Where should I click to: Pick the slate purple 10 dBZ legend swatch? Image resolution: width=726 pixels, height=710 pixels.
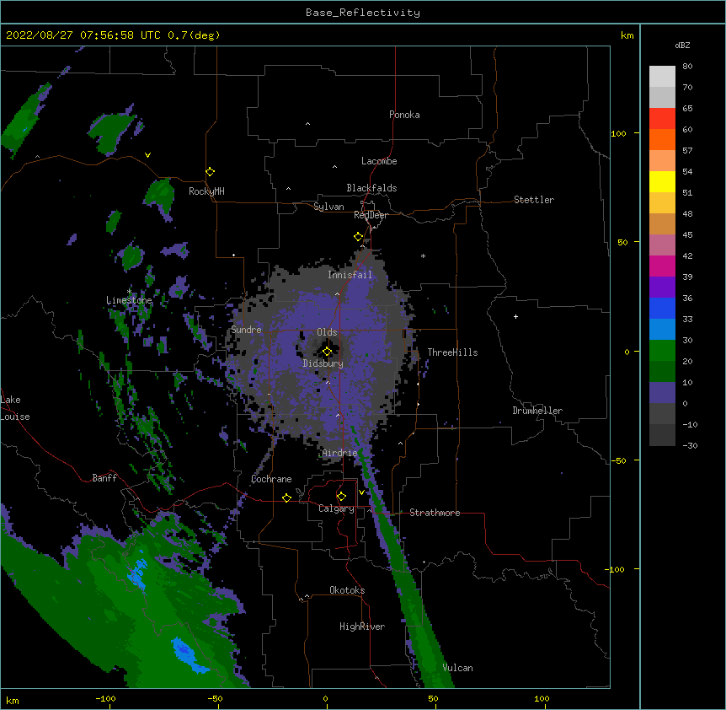[662, 393]
